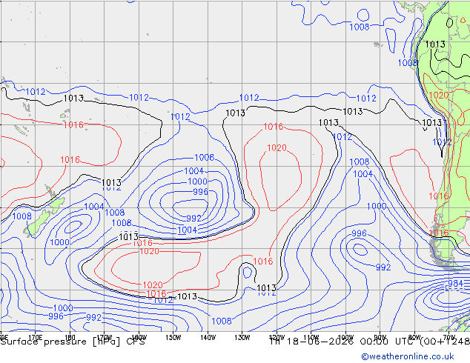The width and height of the screenshot is (470, 363).
Task: Select the 140W longitude label
Action: (208, 338)
